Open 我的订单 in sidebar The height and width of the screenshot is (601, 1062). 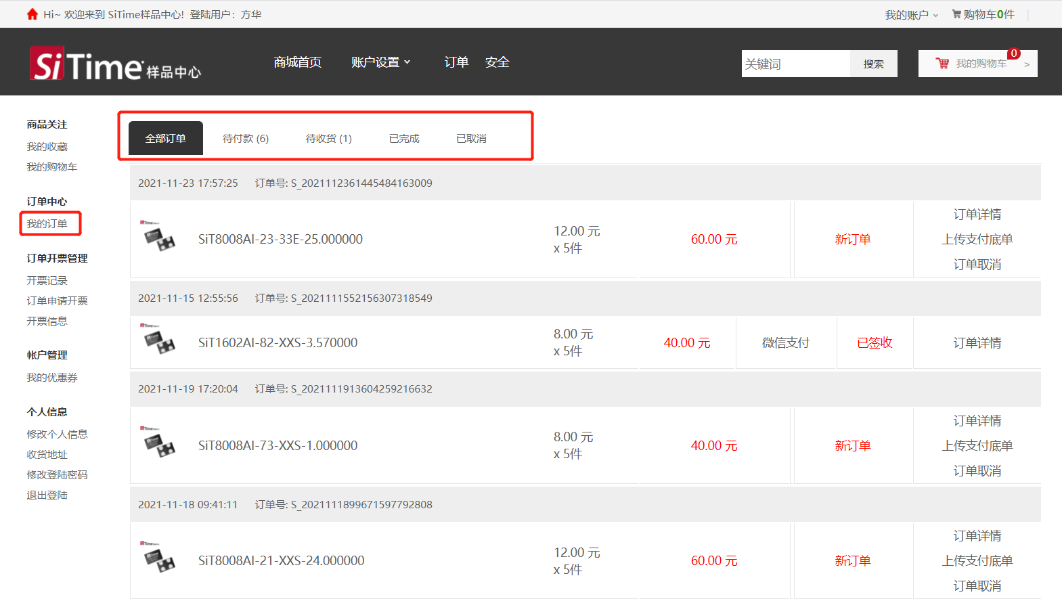47,224
